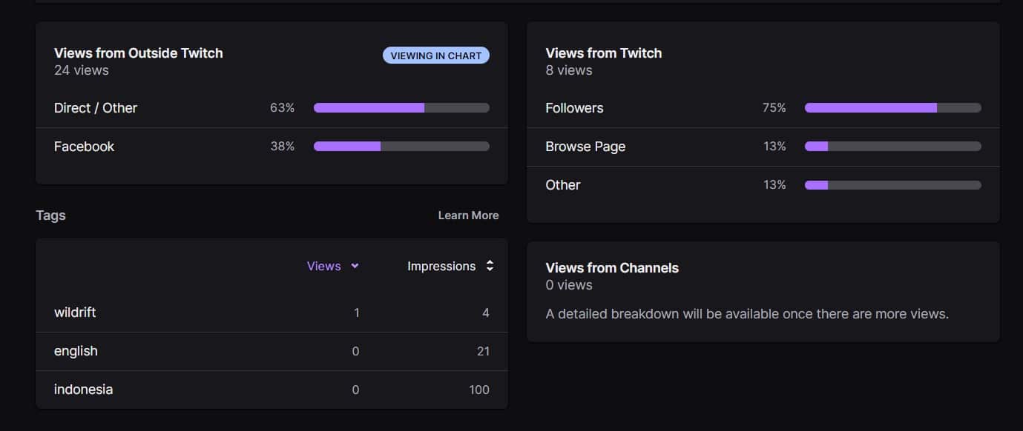This screenshot has width=1023, height=431.
Task: Click the Tags section heading
Action: tap(50, 215)
